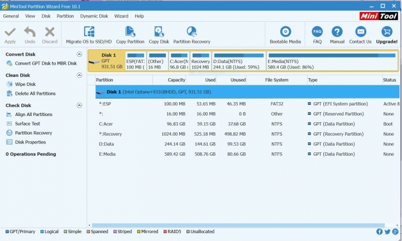Click the Upgrade shopping cart icon

(386, 32)
